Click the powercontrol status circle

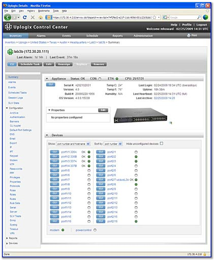coord(95,230)
